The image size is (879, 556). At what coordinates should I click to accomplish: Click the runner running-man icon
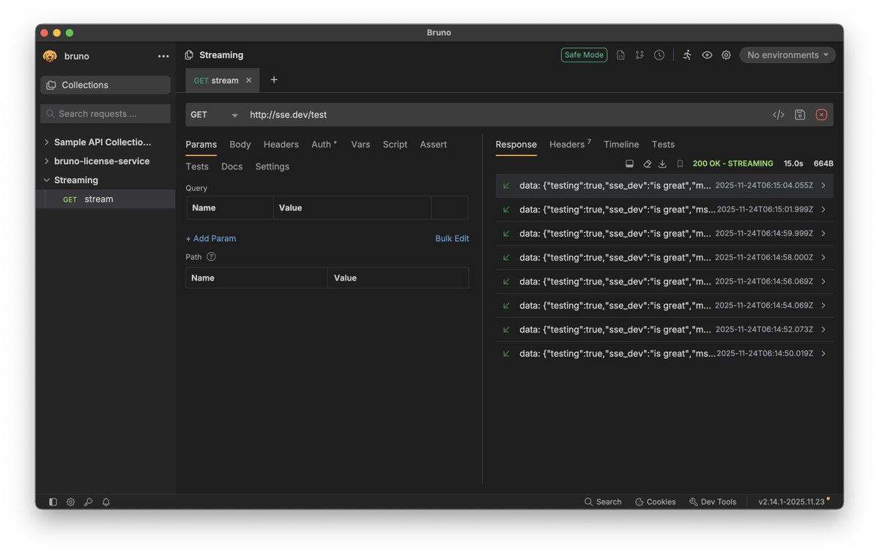pos(686,55)
